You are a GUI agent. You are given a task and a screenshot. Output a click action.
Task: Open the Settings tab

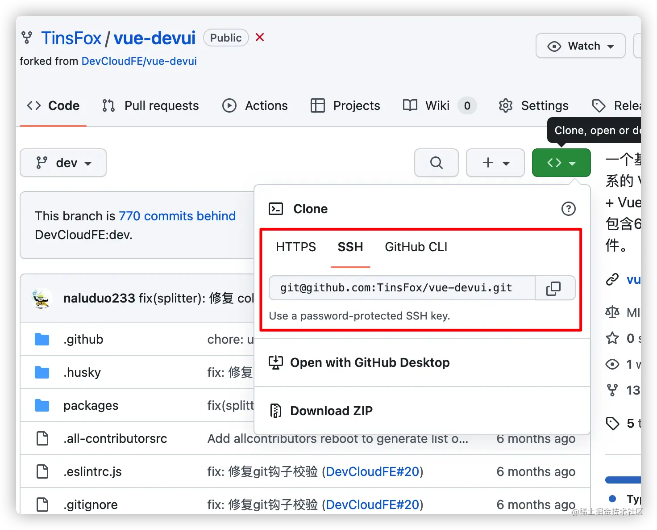point(533,105)
